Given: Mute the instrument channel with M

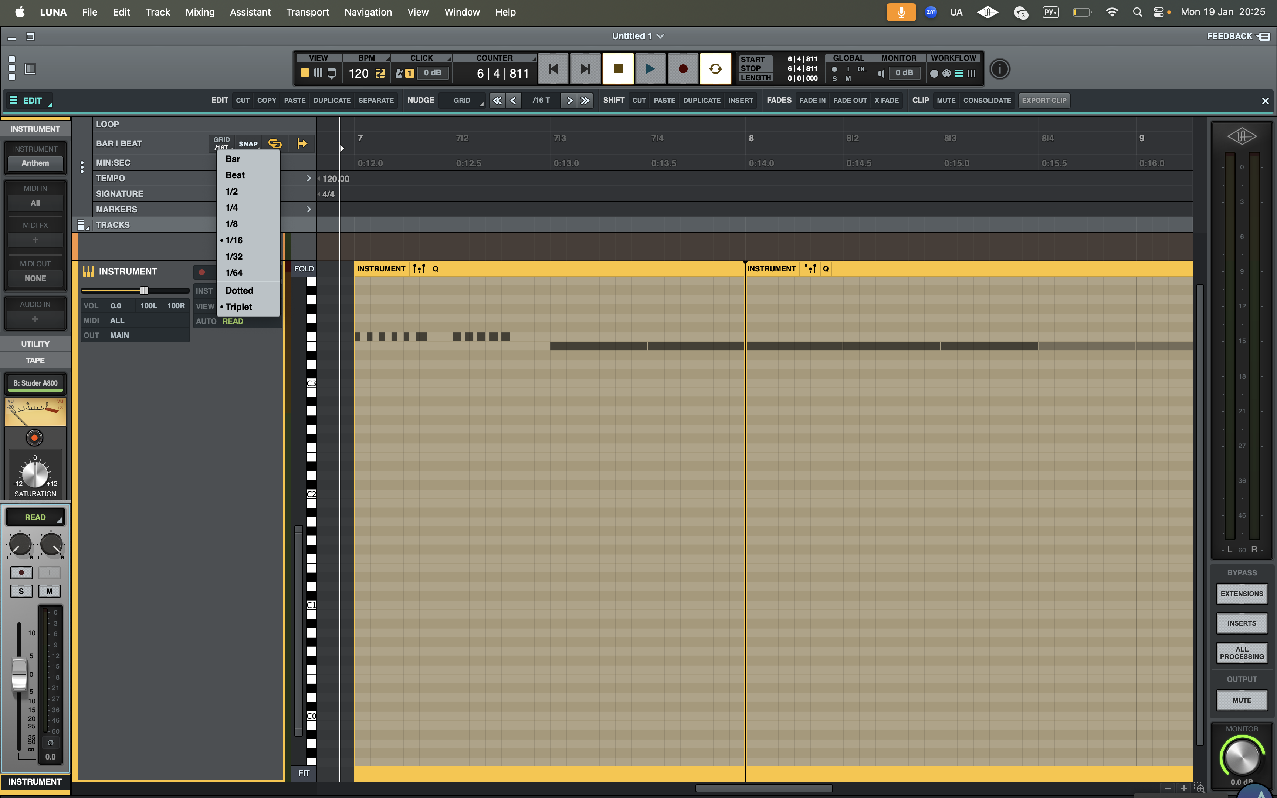Looking at the screenshot, I should pos(49,591).
